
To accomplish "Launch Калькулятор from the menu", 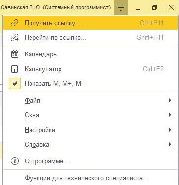I will [90, 69].
